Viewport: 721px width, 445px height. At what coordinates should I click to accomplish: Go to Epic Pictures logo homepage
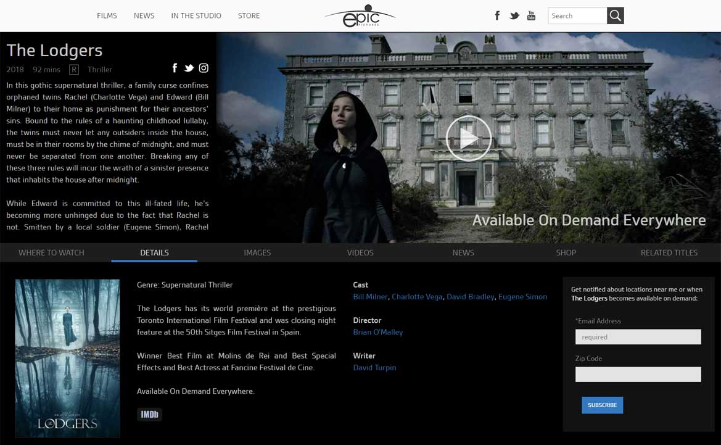[360, 15]
